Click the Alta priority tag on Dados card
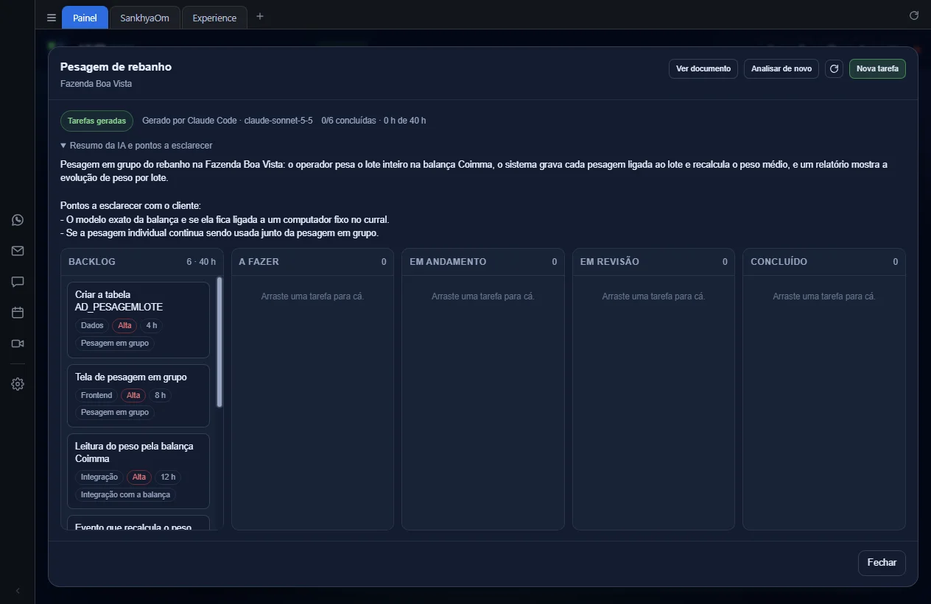Screen dimensions: 931x604 pyautogui.click(x=124, y=325)
